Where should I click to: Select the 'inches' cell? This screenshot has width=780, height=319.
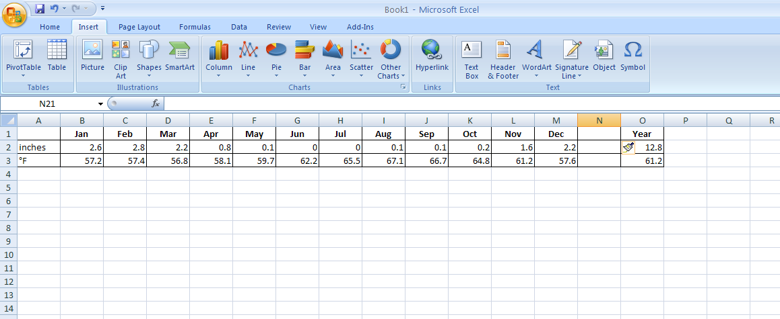pos(39,147)
